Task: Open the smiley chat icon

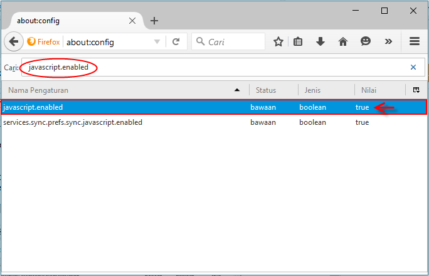Action: point(365,41)
